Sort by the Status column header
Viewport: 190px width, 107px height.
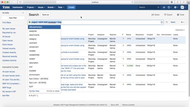tap(129, 35)
